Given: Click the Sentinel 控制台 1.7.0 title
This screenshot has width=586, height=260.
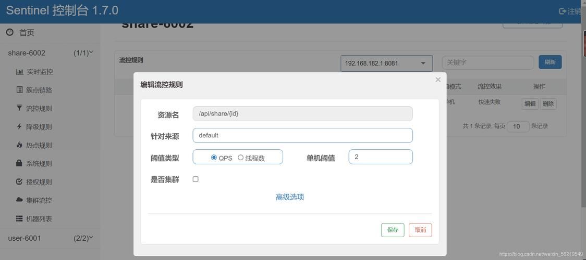Looking at the screenshot, I should coord(62,10).
